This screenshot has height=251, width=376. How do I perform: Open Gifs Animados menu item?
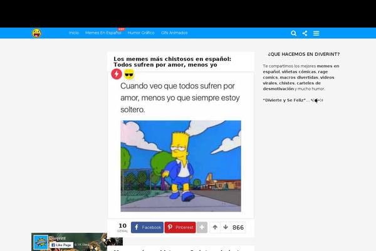(174, 33)
